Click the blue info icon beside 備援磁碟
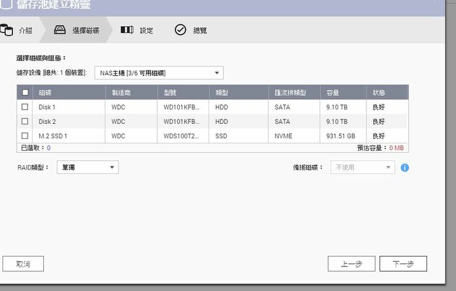 (x=405, y=168)
